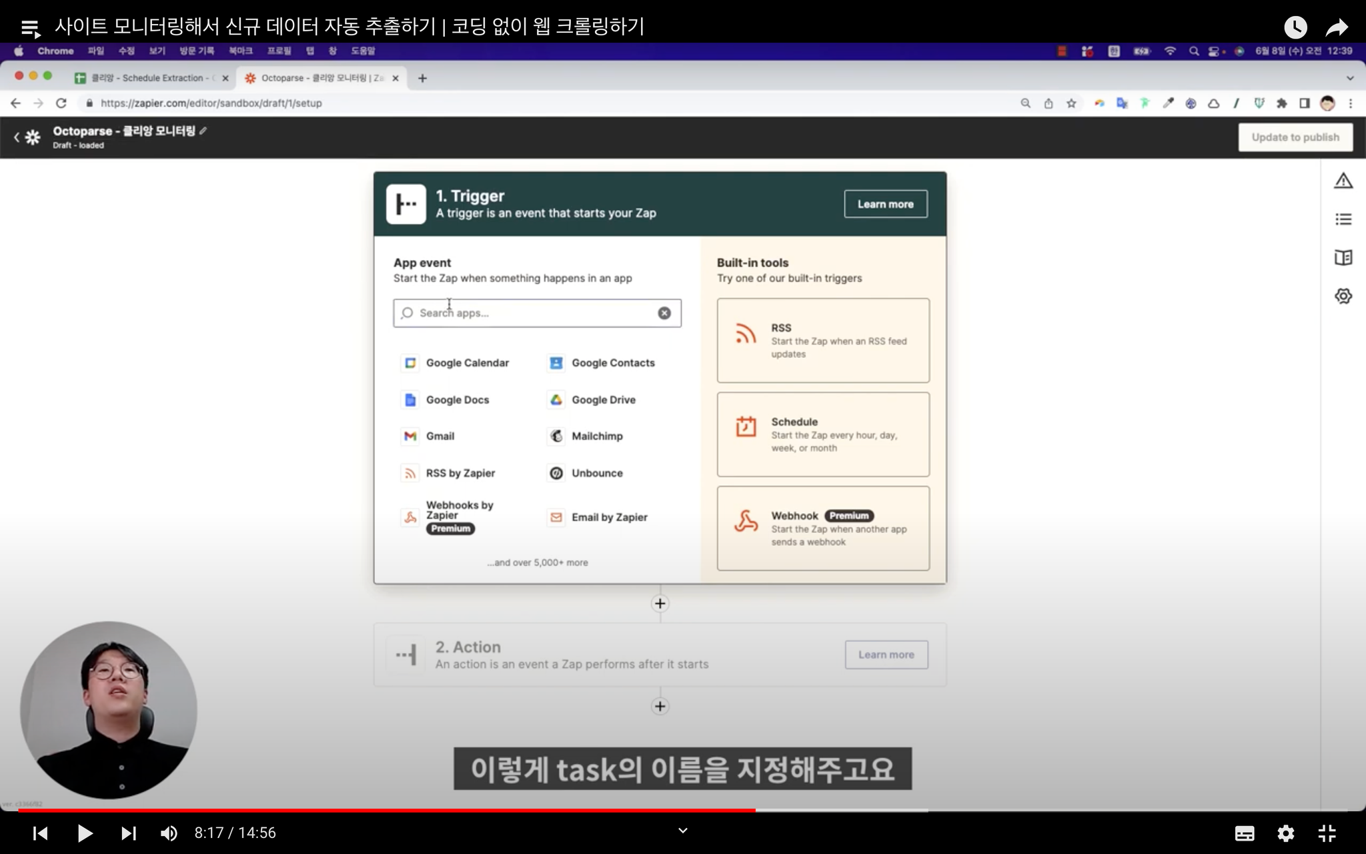
Task: Go back with the Zapier header chevron
Action: pos(17,137)
